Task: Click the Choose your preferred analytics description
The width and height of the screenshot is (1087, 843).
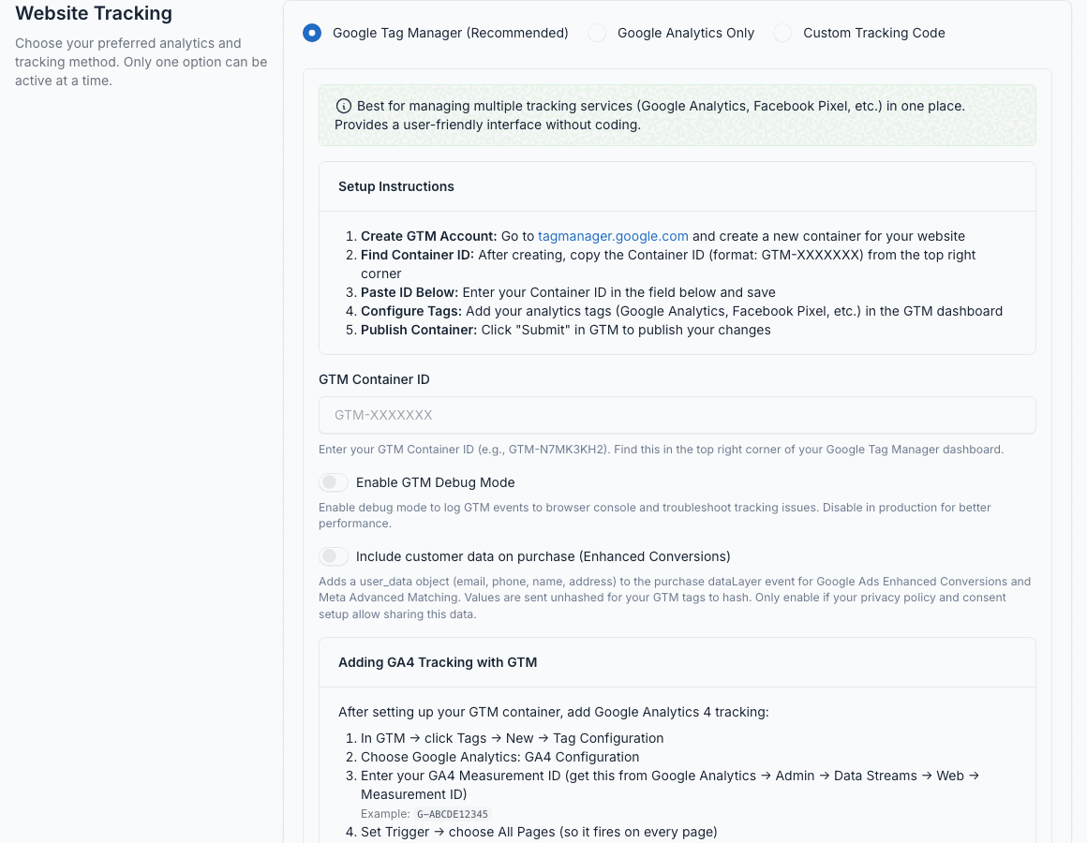Action: pos(141,62)
